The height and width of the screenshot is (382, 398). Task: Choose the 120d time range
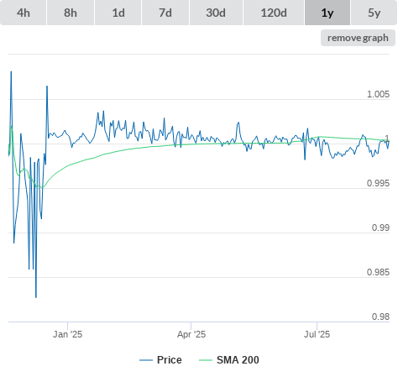[x=274, y=13]
